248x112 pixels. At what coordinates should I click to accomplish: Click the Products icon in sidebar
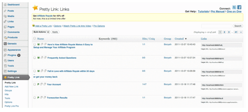[x=5, y=38]
